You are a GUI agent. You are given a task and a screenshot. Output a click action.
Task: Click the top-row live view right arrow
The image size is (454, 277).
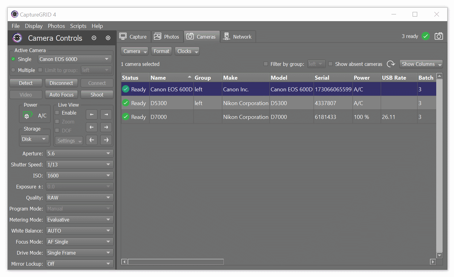[106, 115]
